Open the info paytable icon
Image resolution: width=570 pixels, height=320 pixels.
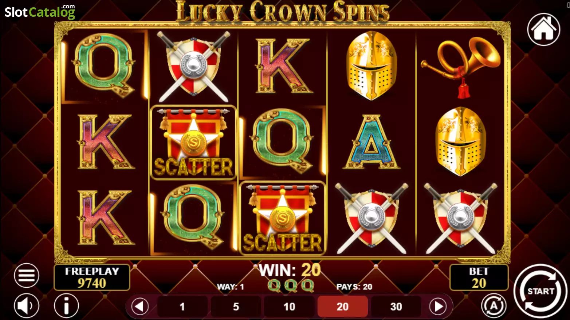click(66, 306)
